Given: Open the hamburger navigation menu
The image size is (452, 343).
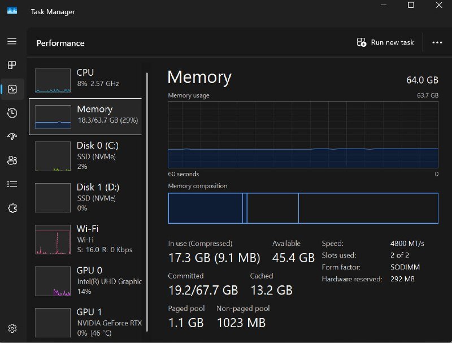Looking at the screenshot, I should click(x=12, y=41).
